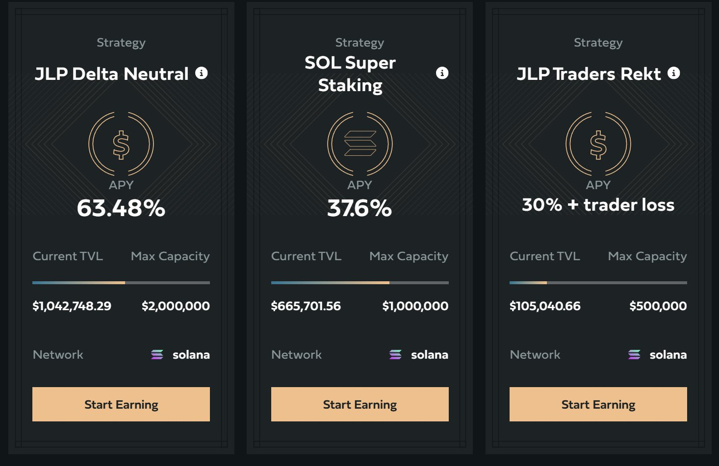Viewport: 719px width, 466px height.
Task: Click info icon beside JLP Delta Neutral
Action: (202, 73)
